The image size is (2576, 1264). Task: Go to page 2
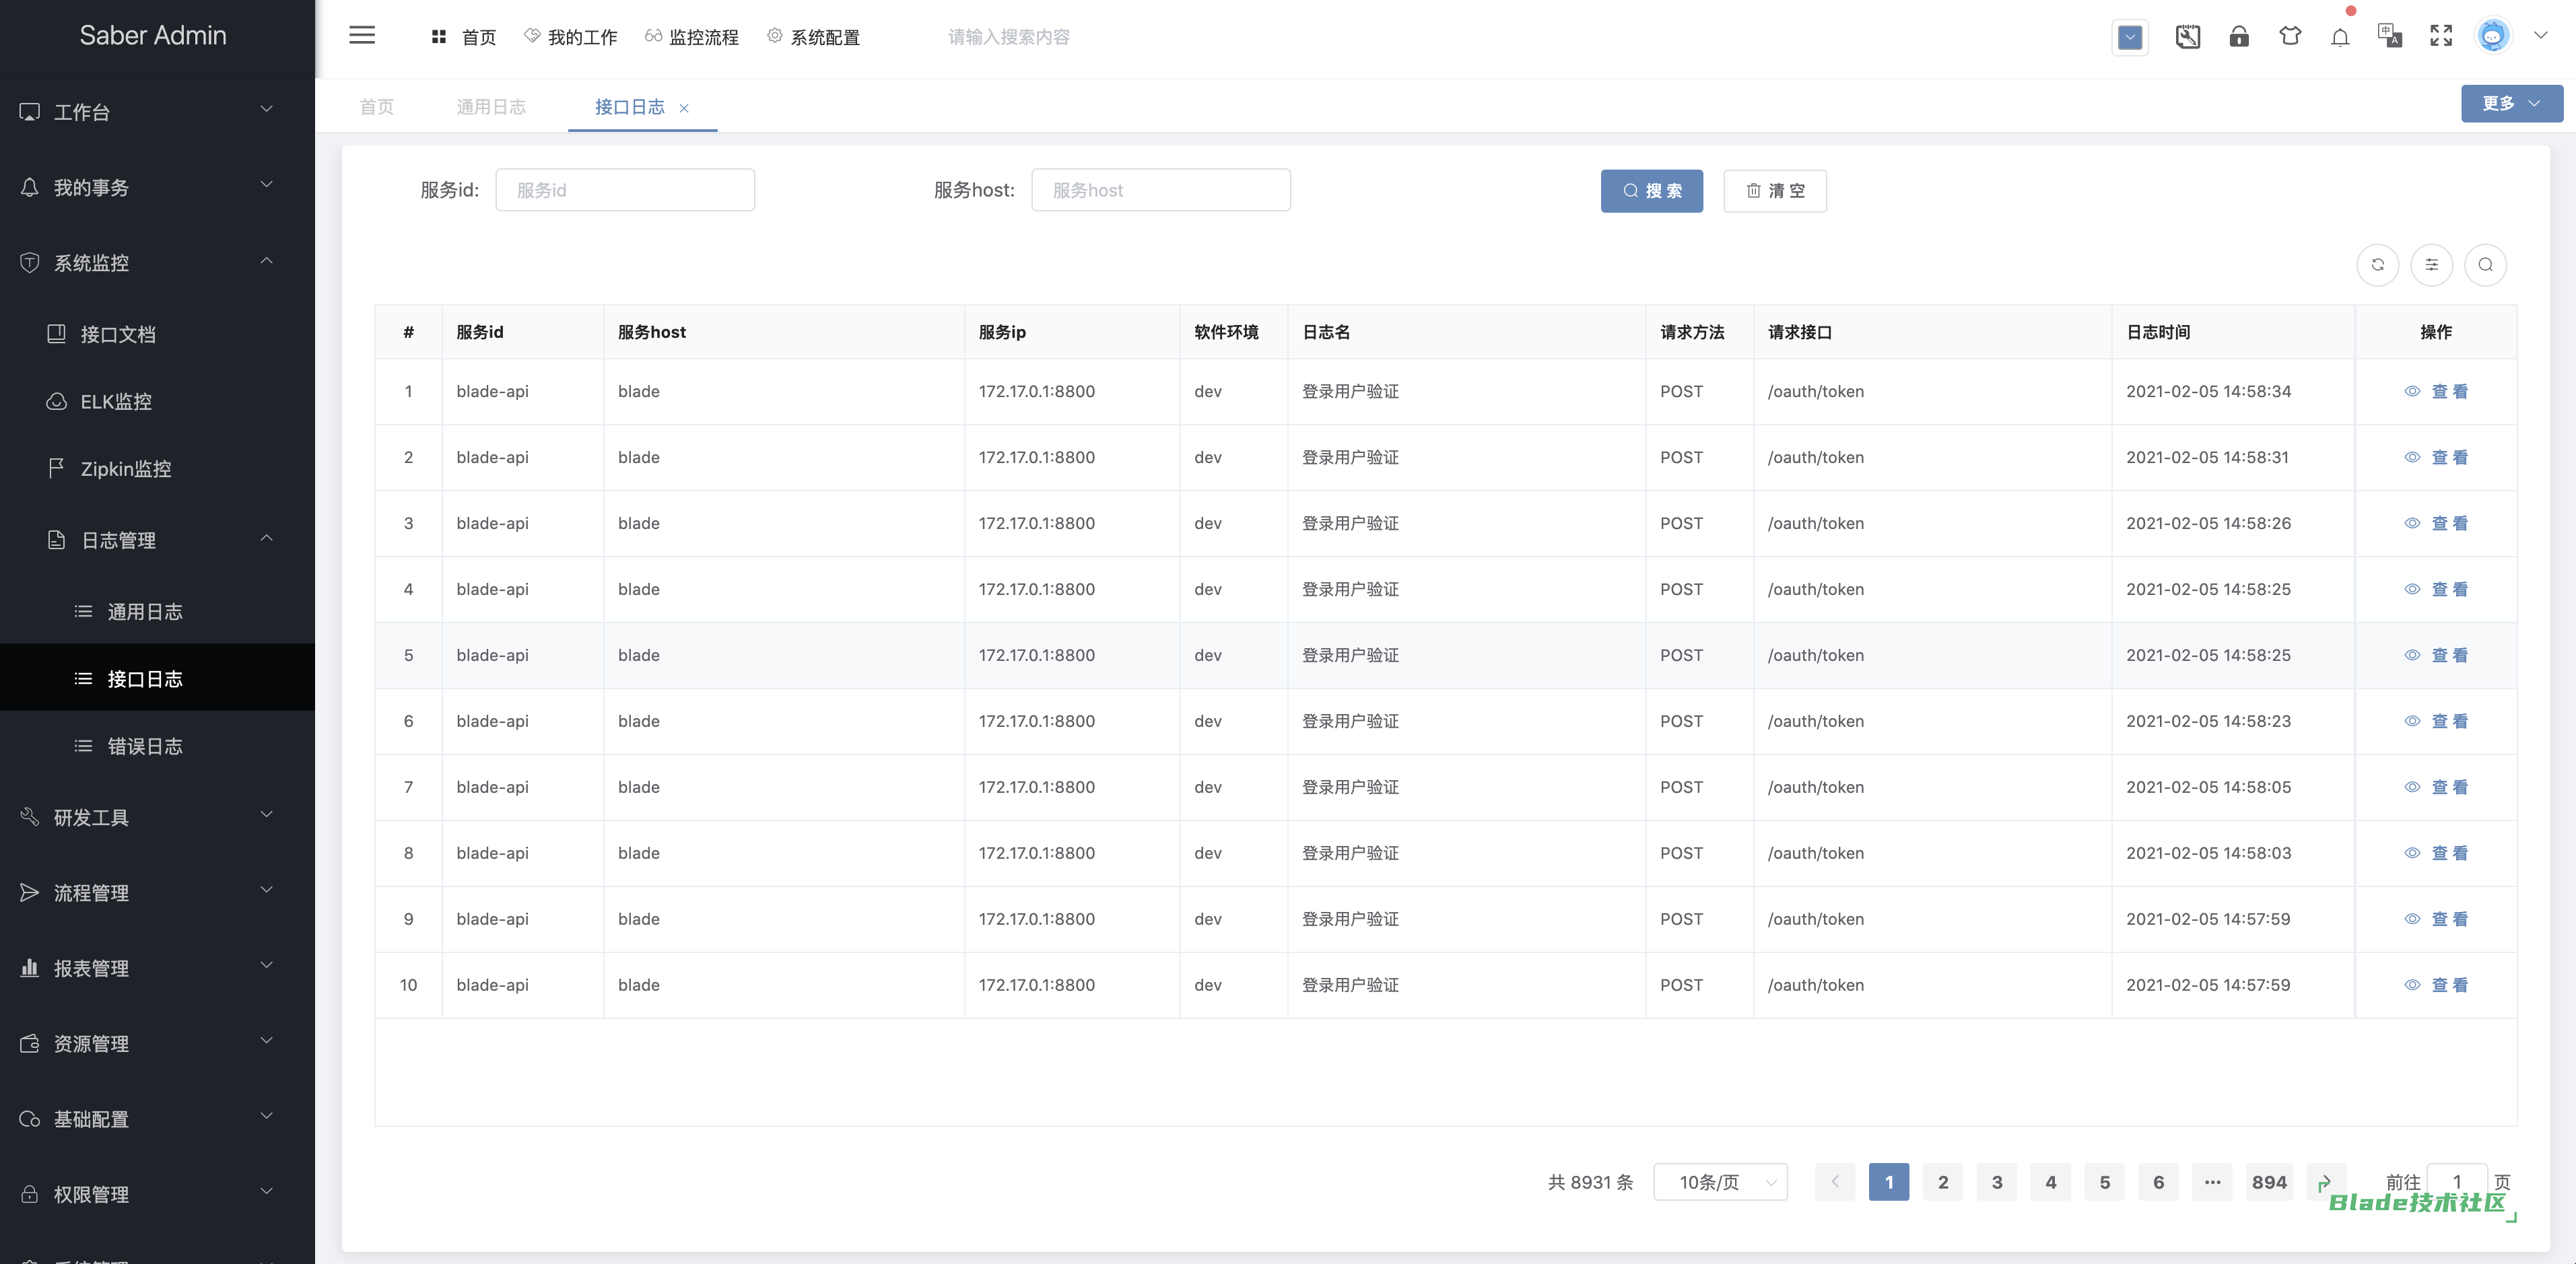pos(1943,1182)
